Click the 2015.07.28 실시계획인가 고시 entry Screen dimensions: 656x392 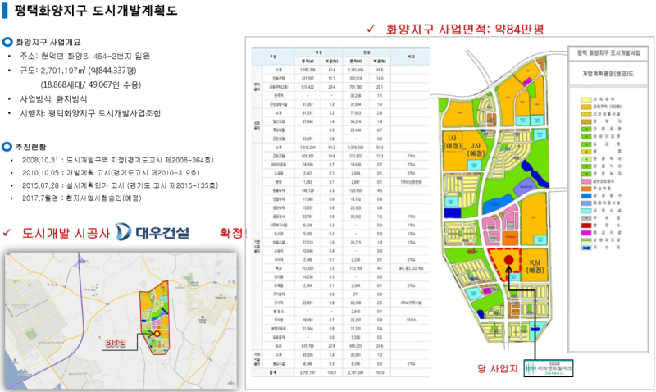click(x=120, y=185)
